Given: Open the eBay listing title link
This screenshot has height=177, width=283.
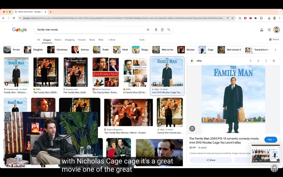Looking at the screenshot, I should point(224,140).
